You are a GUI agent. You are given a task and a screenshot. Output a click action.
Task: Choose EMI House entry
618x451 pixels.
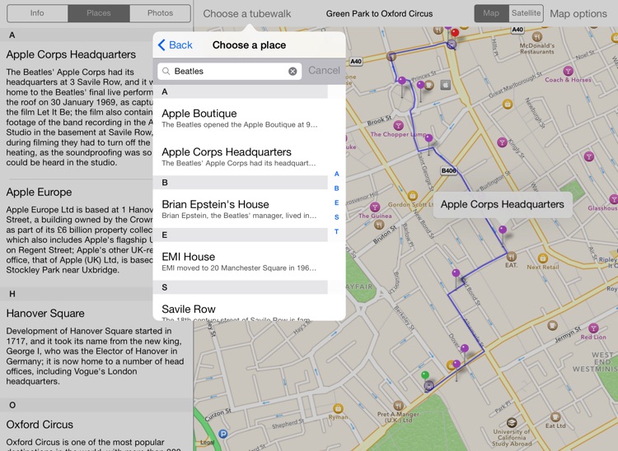click(x=240, y=262)
